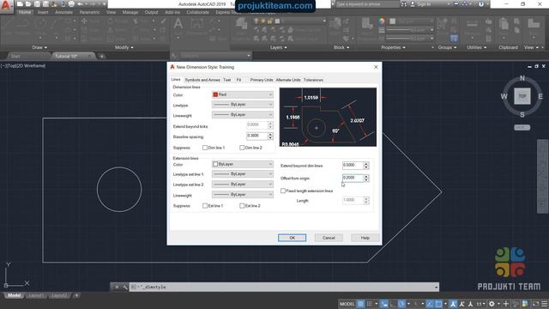Viewport: 549px width, 309px height.
Task: Expand the Modify panel in ribbon
Action: [124, 47]
